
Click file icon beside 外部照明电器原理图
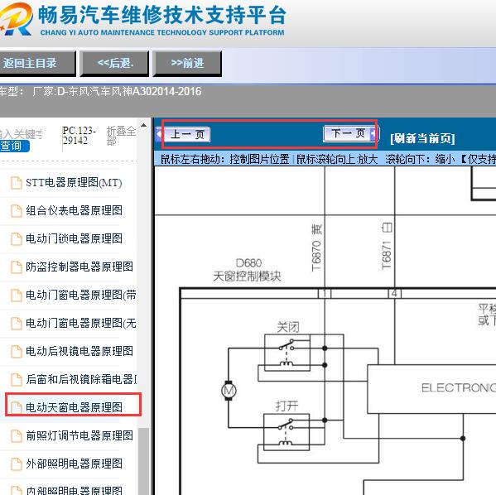(x=17, y=464)
